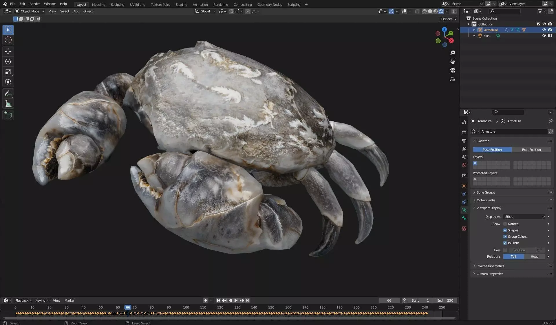Click the axes Position value slider
Image resolution: width=556 pixels, height=325 pixels.
[x=527, y=250]
